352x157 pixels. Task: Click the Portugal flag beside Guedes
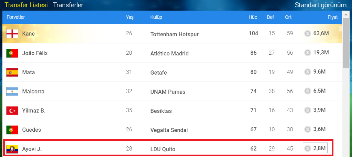click(12, 130)
